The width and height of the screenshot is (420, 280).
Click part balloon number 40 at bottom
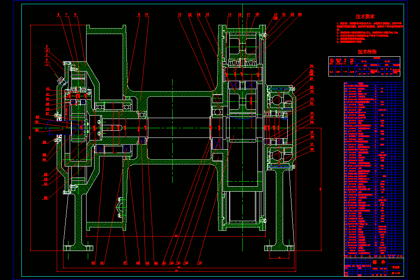(x=186, y=263)
